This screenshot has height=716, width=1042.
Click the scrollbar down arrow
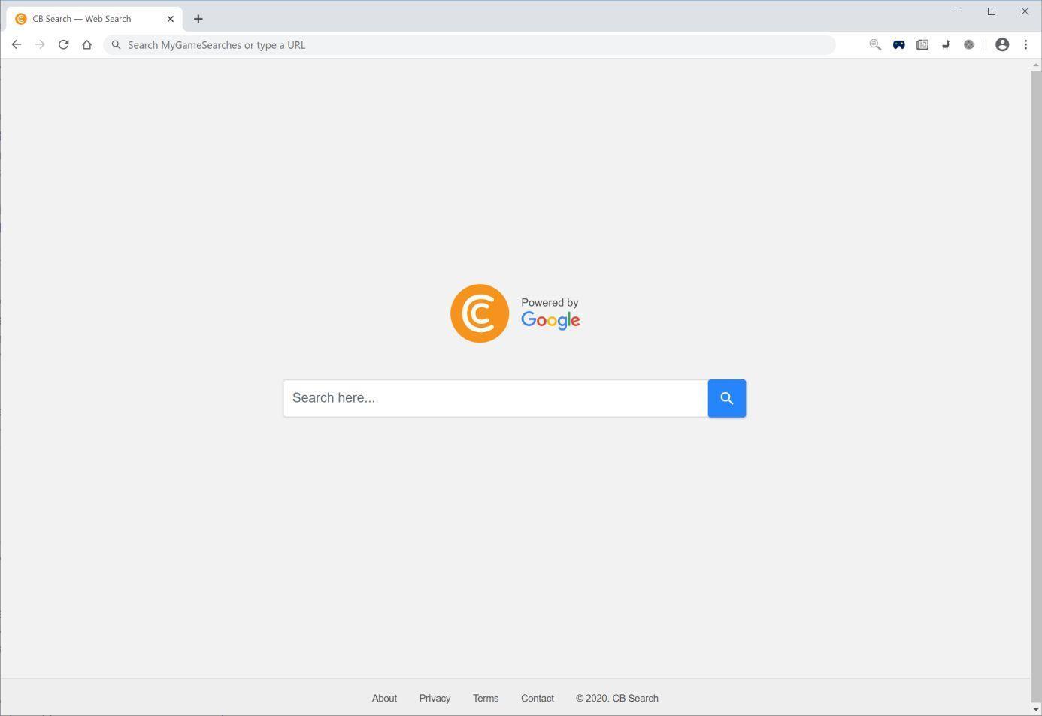click(x=1036, y=709)
